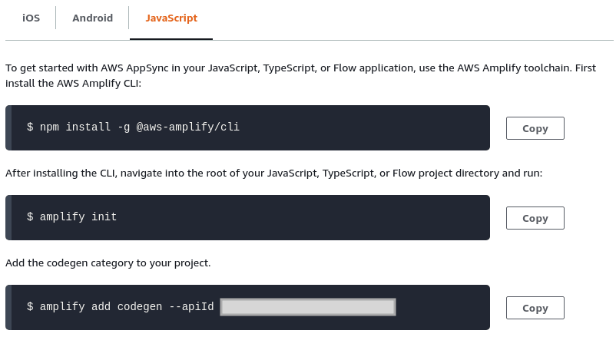Open the Android tab

(92, 18)
